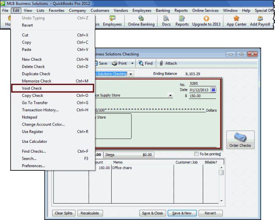Click the Employees toolbar icon
The image size is (275, 220).
click(112, 21)
